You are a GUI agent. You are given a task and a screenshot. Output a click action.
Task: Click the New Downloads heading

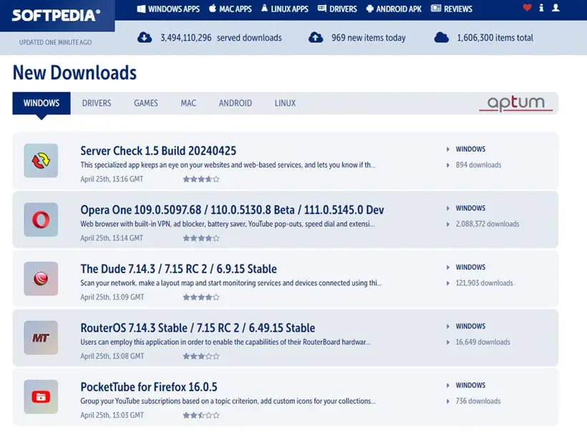(74, 72)
